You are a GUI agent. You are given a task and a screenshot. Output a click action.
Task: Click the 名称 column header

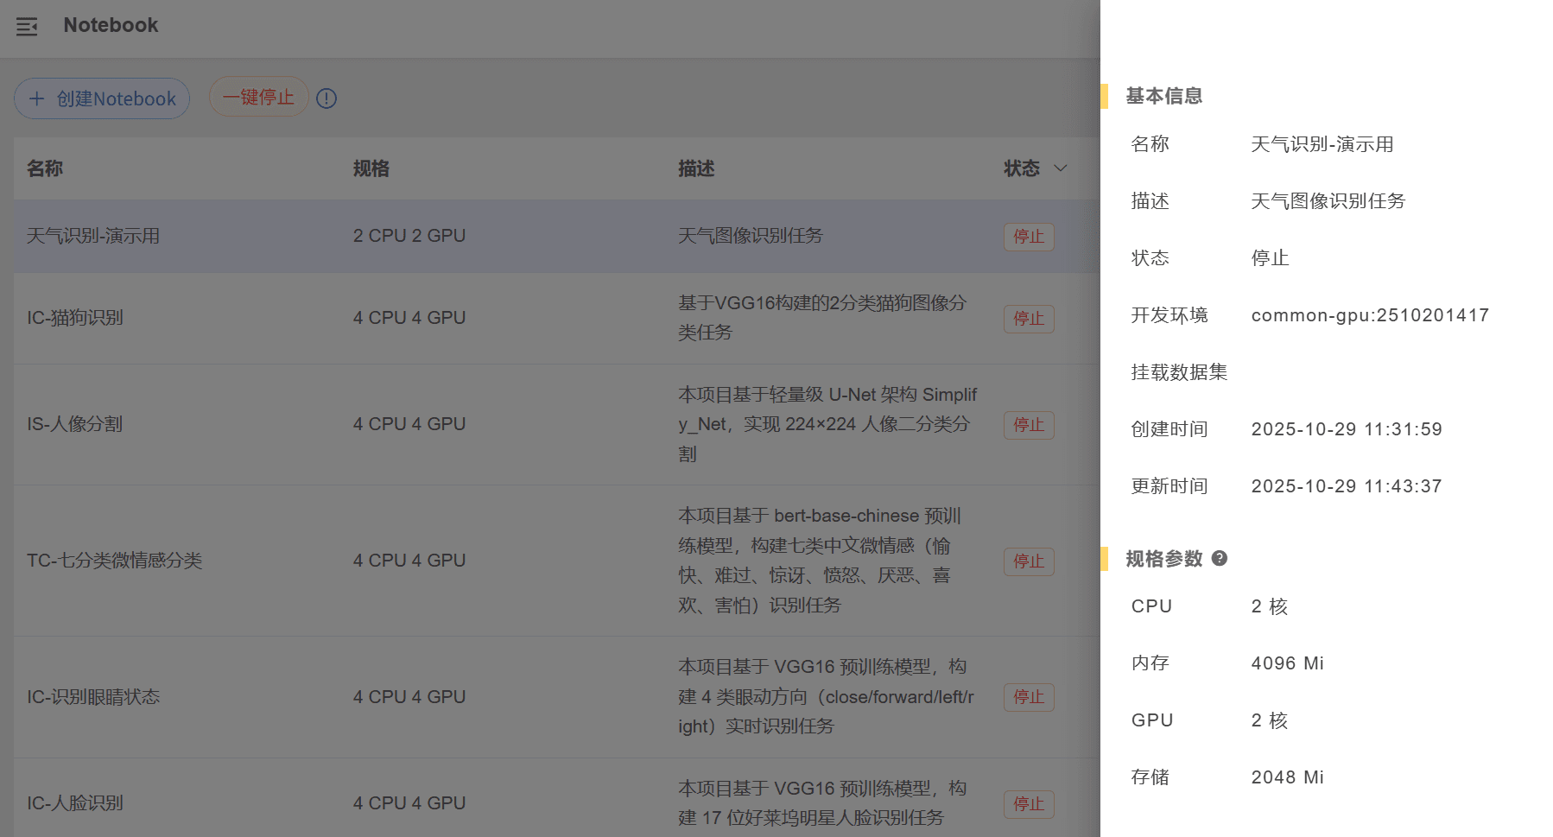pos(45,168)
